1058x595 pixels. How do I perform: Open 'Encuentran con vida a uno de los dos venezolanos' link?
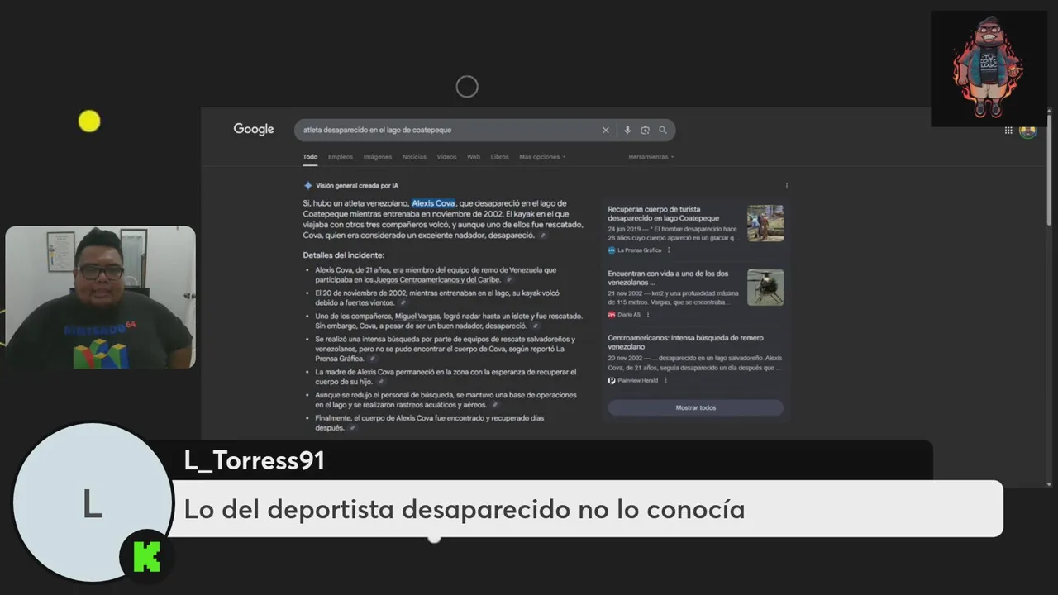(668, 278)
